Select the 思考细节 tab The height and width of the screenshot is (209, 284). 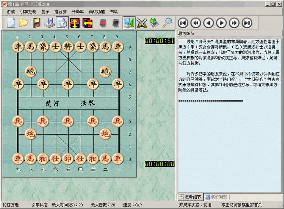[190, 197]
